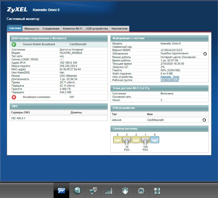
Task: Click the Keenetic Omni II header title
Action: (46, 10)
